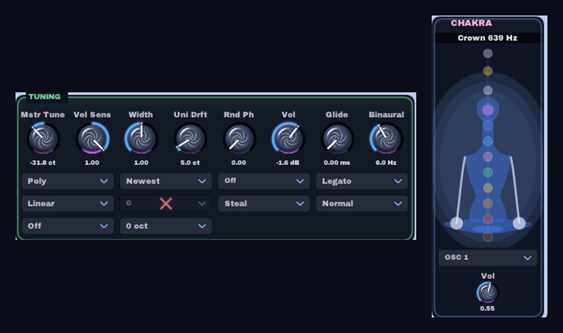
Task: Open the Off dropdown beside the Legato dropdown
Action: (264, 181)
